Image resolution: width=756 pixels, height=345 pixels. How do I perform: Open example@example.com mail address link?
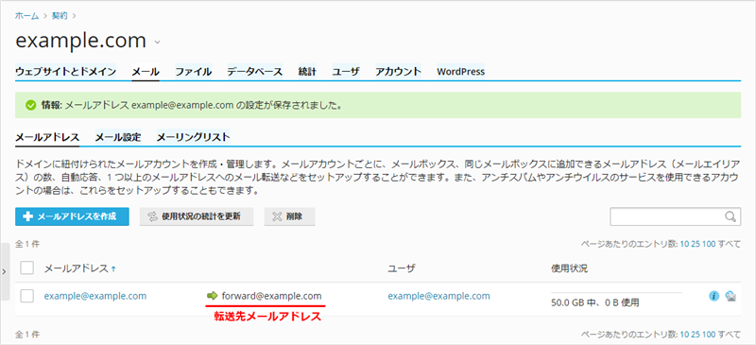[95, 296]
